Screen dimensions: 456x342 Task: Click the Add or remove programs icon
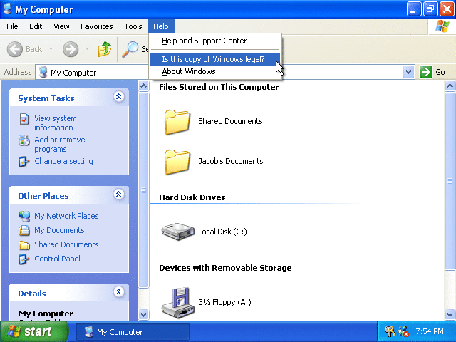pos(24,140)
